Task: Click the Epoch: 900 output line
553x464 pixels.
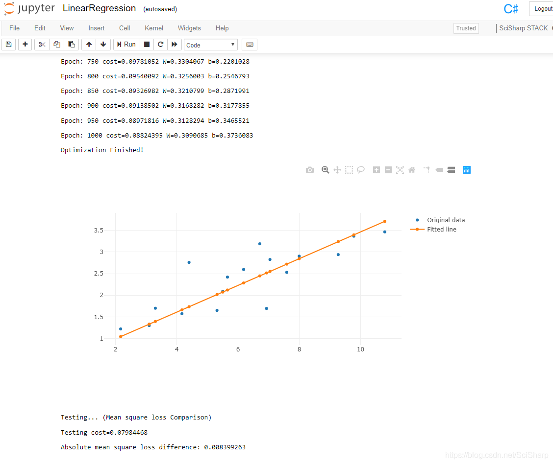Action: pos(155,106)
